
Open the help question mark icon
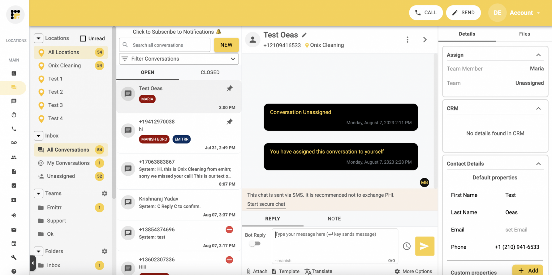pos(14,271)
